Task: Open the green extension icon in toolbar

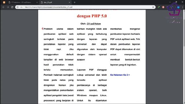Action: [x=159, y=7]
